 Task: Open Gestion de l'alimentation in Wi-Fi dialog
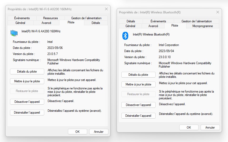[86, 18]
